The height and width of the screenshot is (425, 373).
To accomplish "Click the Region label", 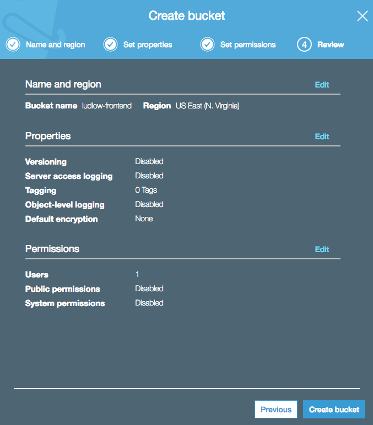I will (x=157, y=106).
